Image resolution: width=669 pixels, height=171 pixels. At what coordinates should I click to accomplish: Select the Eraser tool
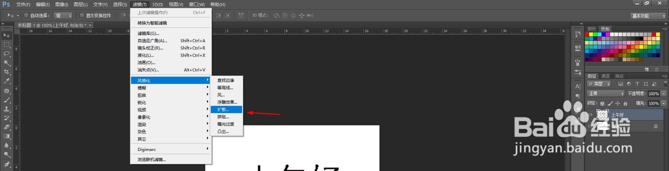pyautogui.click(x=6, y=127)
